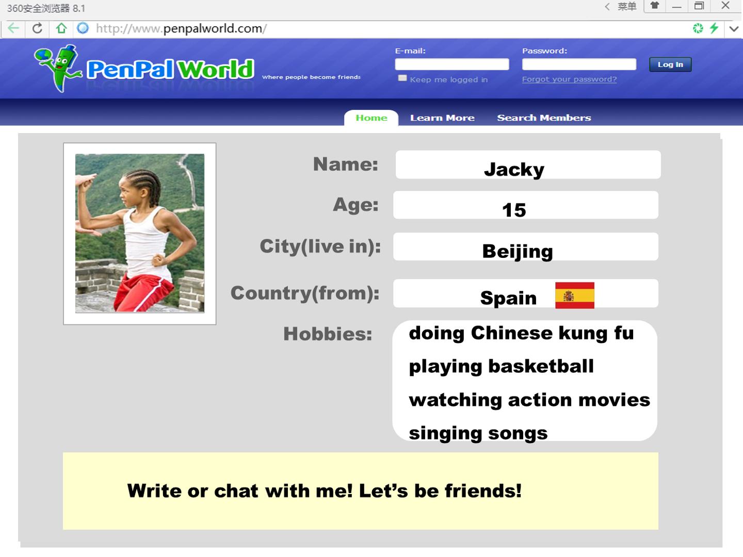Focus the E-mail input field
Viewport: 743px width, 557px height.
coord(452,64)
